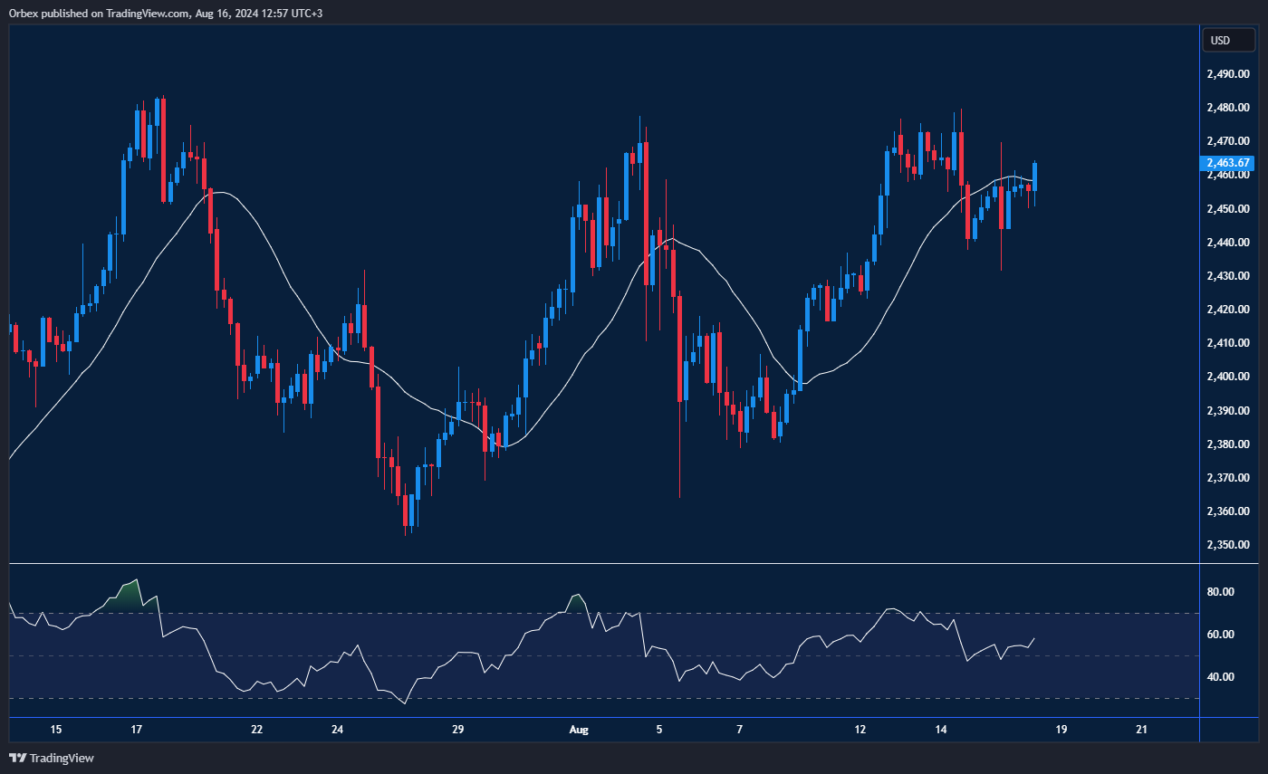Image resolution: width=1268 pixels, height=774 pixels.
Task: Select the latest blue candlestick at far right
Action: [x=1035, y=176]
